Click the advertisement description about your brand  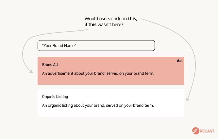pos(98,73)
